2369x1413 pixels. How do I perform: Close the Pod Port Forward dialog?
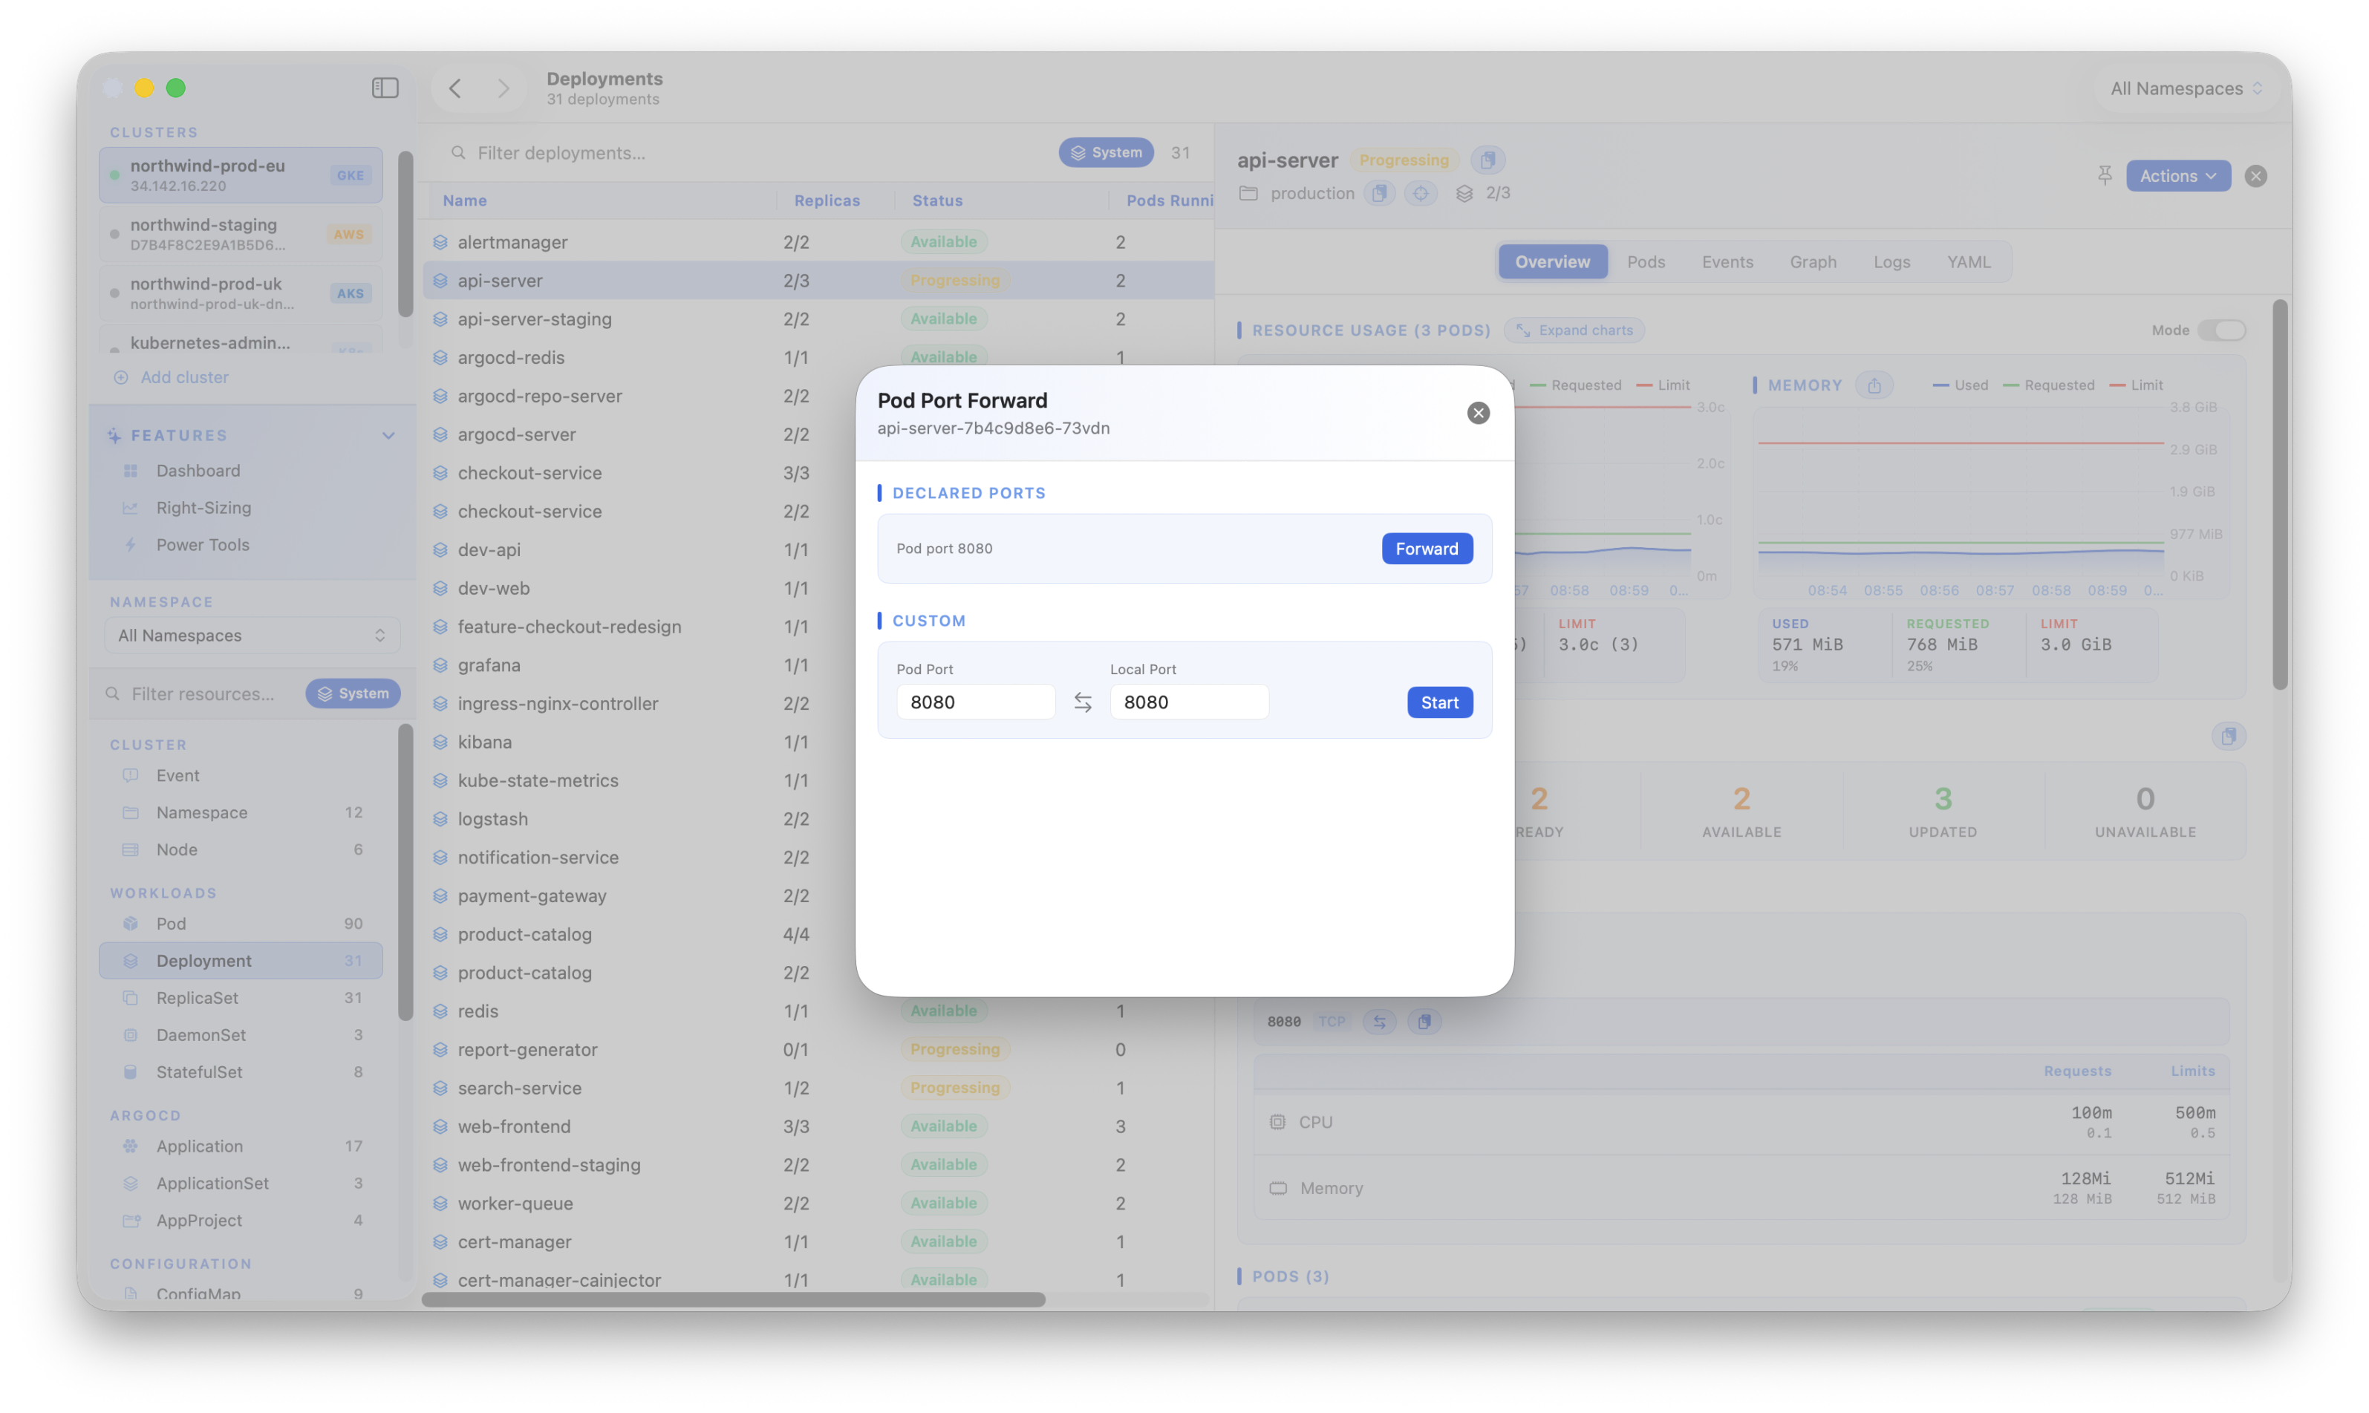[1478, 412]
